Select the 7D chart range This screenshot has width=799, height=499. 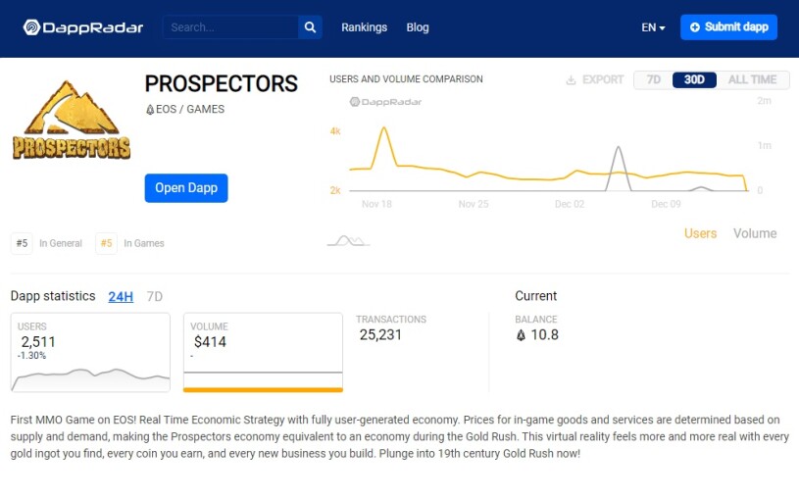click(653, 80)
